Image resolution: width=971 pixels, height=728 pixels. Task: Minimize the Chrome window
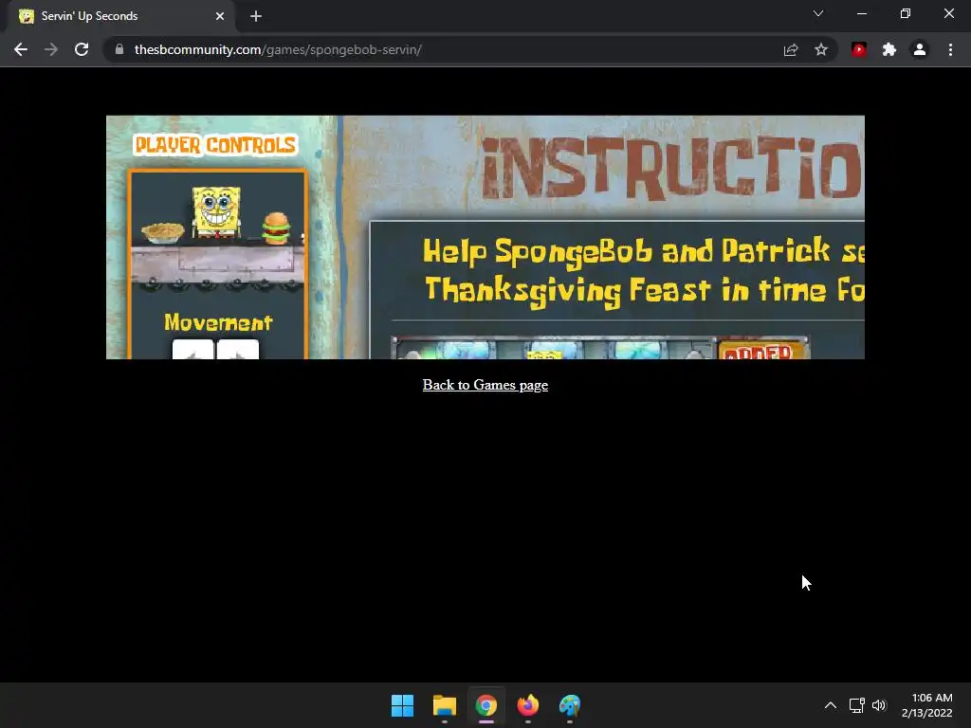click(861, 13)
